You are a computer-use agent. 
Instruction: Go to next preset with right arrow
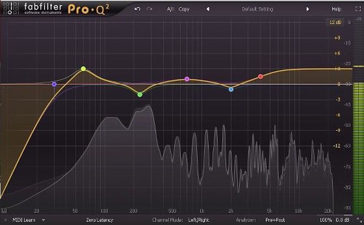pyautogui.click(x=308, y=9)
